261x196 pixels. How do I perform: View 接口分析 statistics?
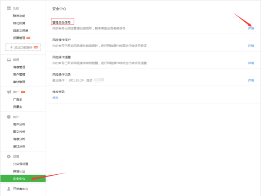(x=19, y=147)
